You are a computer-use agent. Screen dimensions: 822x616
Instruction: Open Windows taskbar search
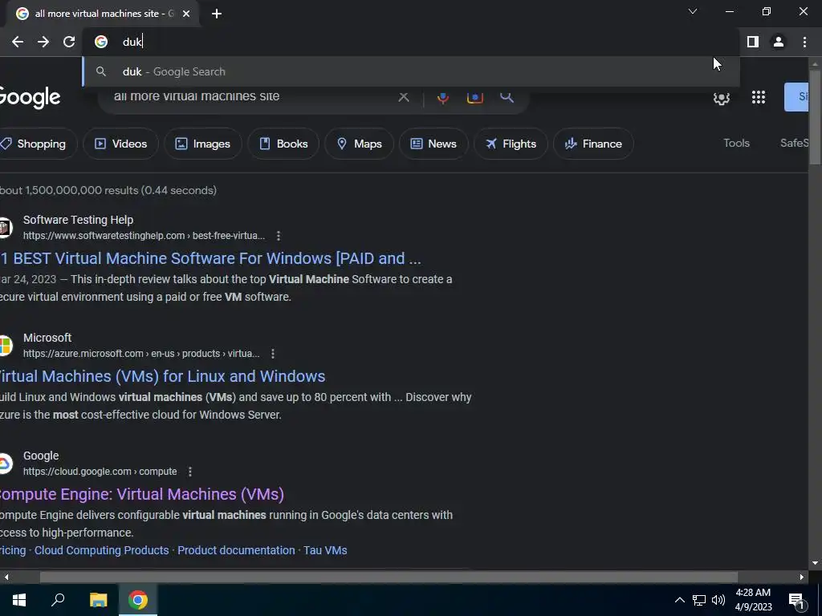[58, 600]
